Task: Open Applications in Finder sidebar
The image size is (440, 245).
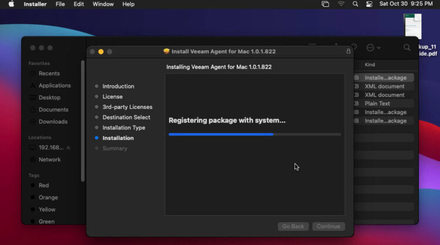Action: pyautogui.click(x=55, y=86)
